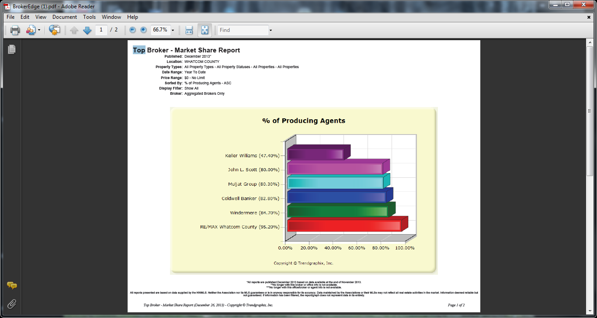Screen dimensions: 597x318
Task: Open the Help menu
Action: point(132,17)
